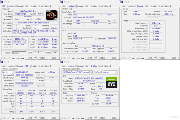This screenshot has height=120, width=180.
Task: Click the DRAM Frequency value 1098.0 MHz
Action: coord(156,23)
